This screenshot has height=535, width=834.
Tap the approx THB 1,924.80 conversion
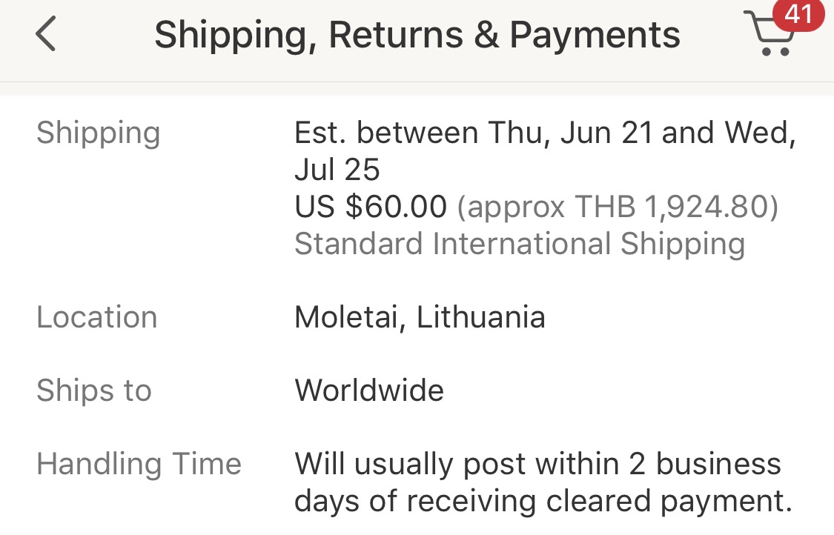617,207
